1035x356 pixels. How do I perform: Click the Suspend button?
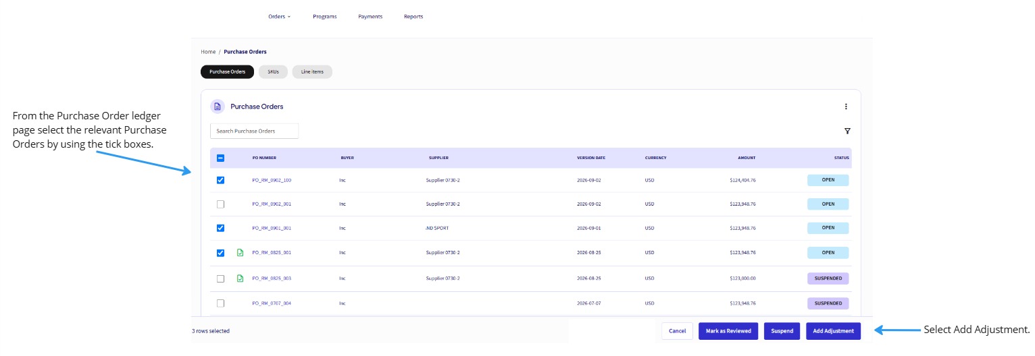pos(782,331)
